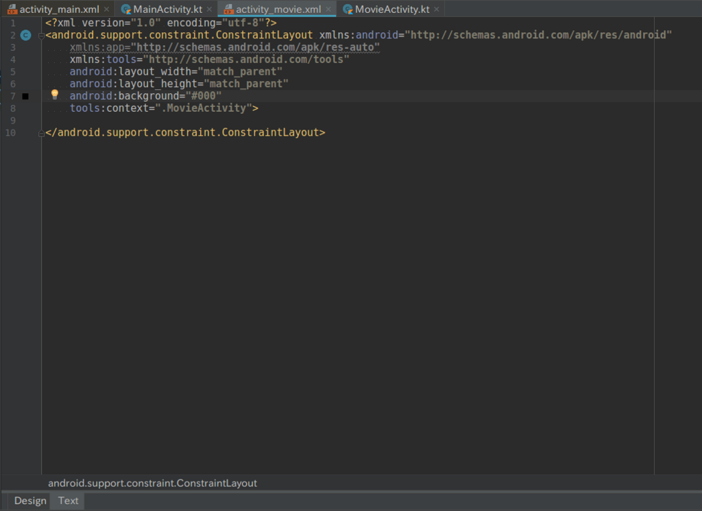Screen dimensions: 702x511
Task: Collapse the ConstraintLayout tag fold on line 2
Action: (x=41, y=36)
